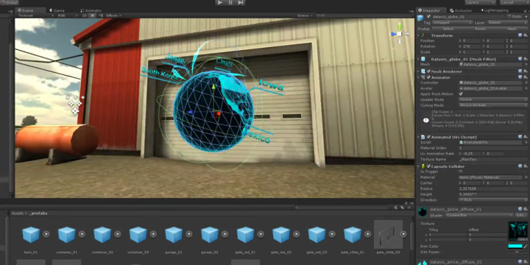Image resolution: width=530 pixels, height=265 pixels.
Task: Click the Step frame button
Action: [x=240, y=3]
